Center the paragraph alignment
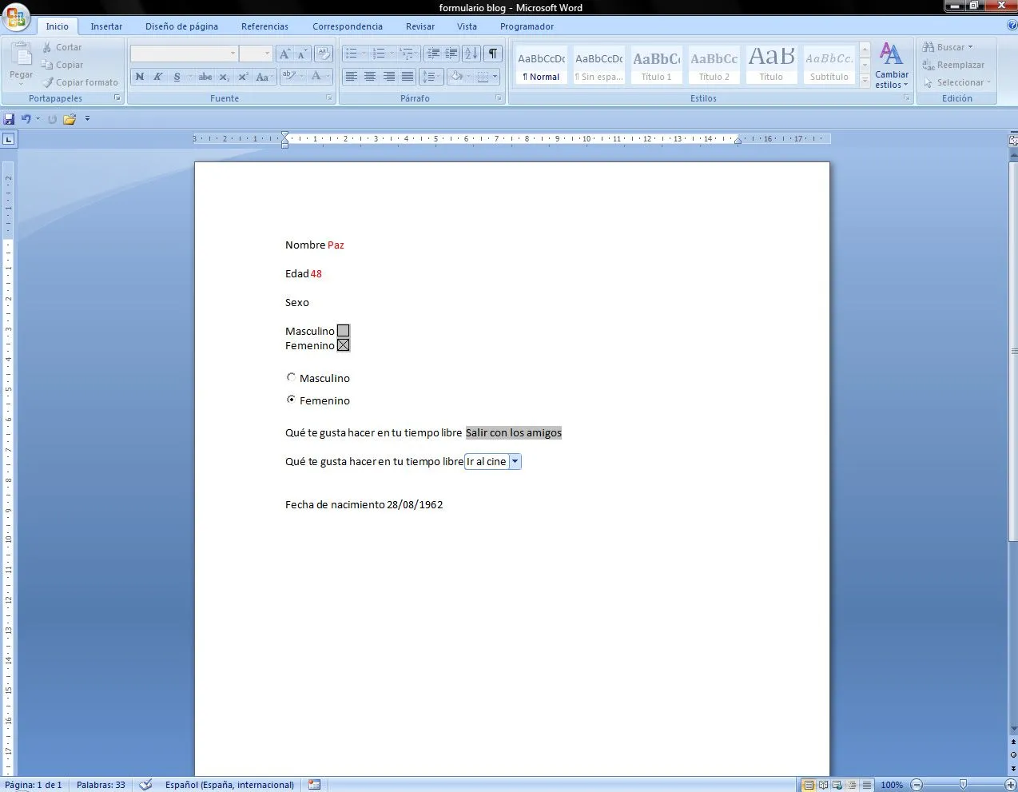The image size is (1018, 792). click(370, 76)
